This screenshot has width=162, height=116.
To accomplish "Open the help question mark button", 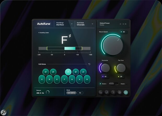I will (x=113, y=93).
